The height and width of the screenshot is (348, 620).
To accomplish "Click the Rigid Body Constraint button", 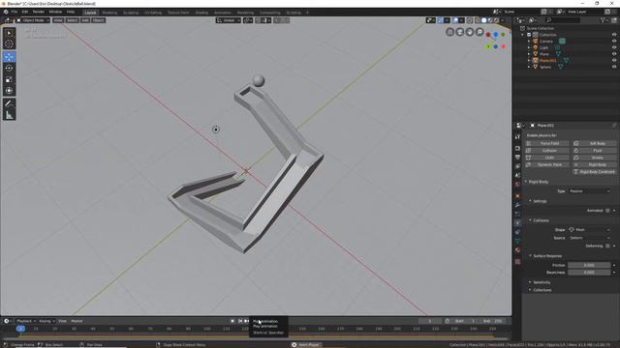I will (x=594, y=172).
